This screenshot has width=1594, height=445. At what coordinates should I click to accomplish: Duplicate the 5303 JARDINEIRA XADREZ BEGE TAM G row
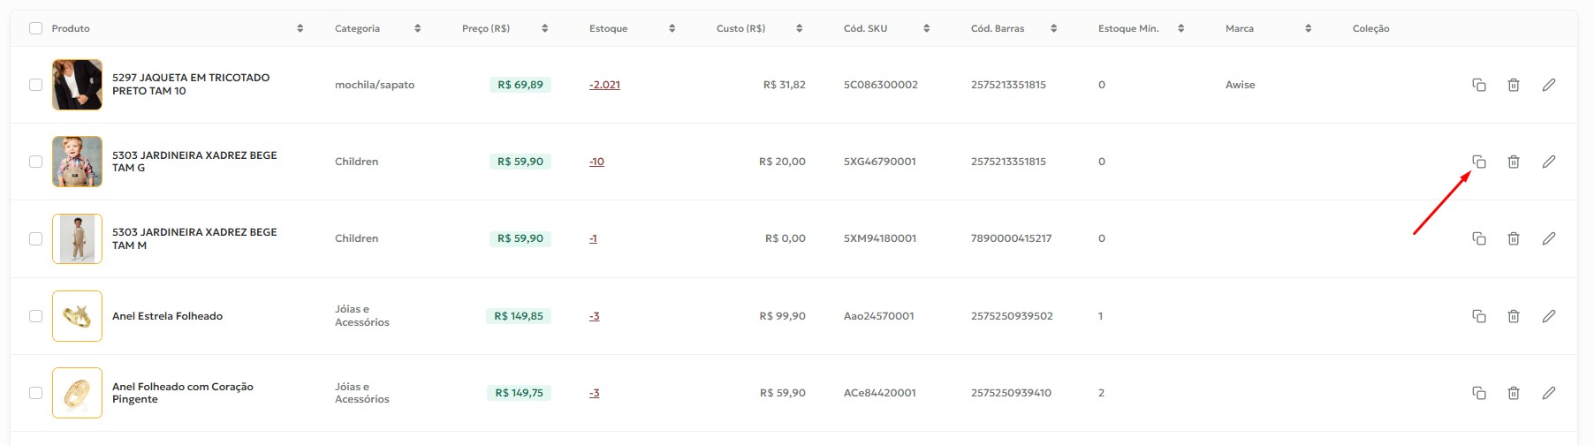pos(1478,162)
